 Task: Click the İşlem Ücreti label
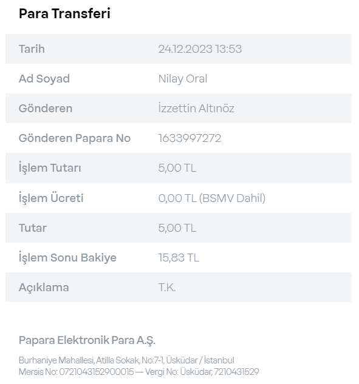(51, 198)
